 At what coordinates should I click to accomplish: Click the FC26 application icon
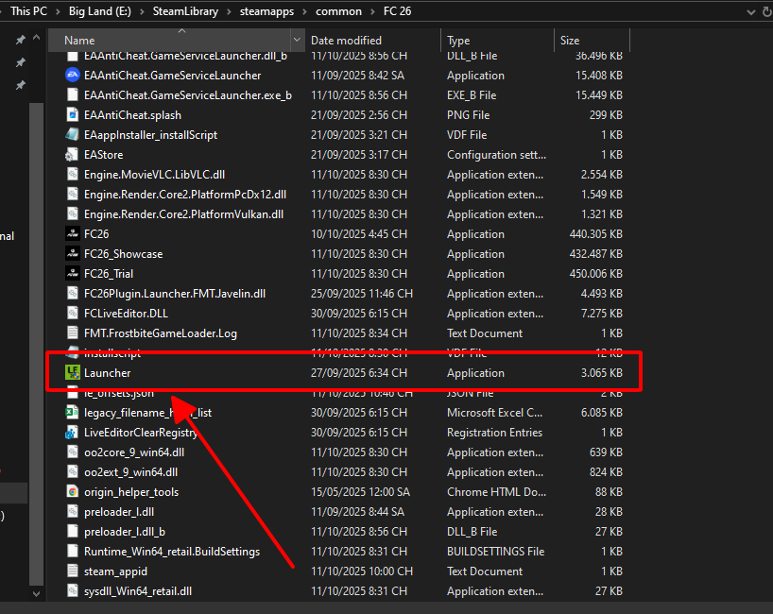click(72, 234)
